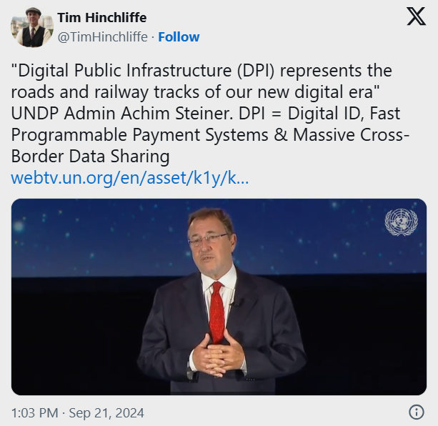The image size is (438, 426).
Task: Click the UN emblem watermark in the video
Action: pos(401,222)
